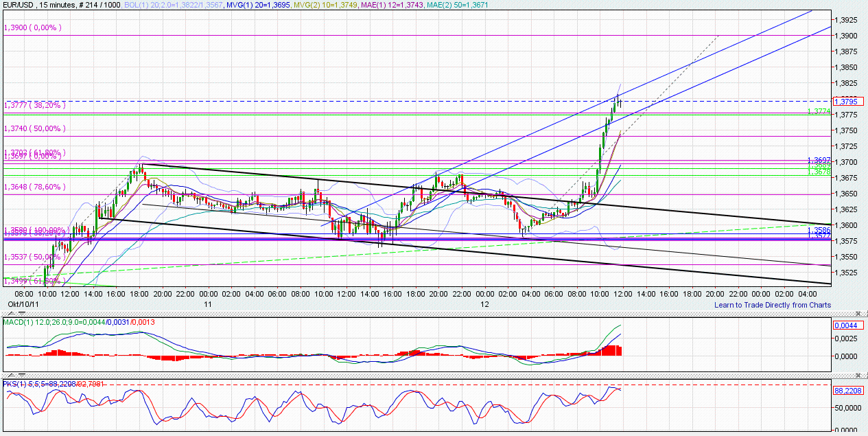Select the BOL(1) Bollinger Bands legend
Image resolution: width=868 pixels, height=436 pixels.
(174, 5)
